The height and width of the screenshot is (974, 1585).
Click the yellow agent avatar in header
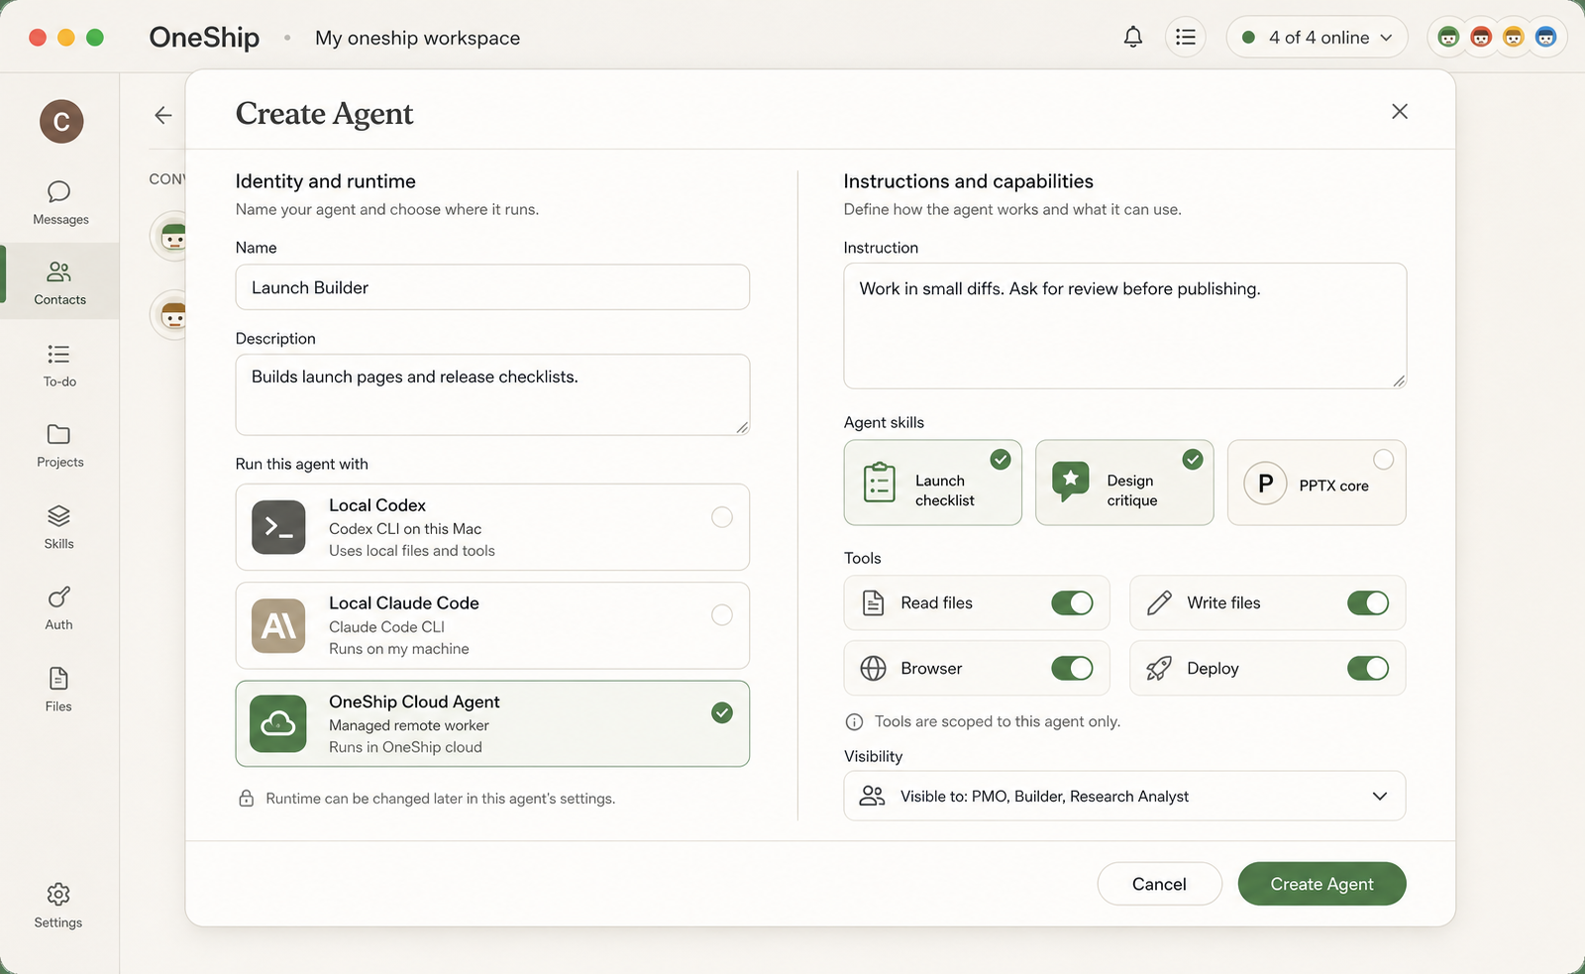pyautogui.click(x=1514, y=38)
